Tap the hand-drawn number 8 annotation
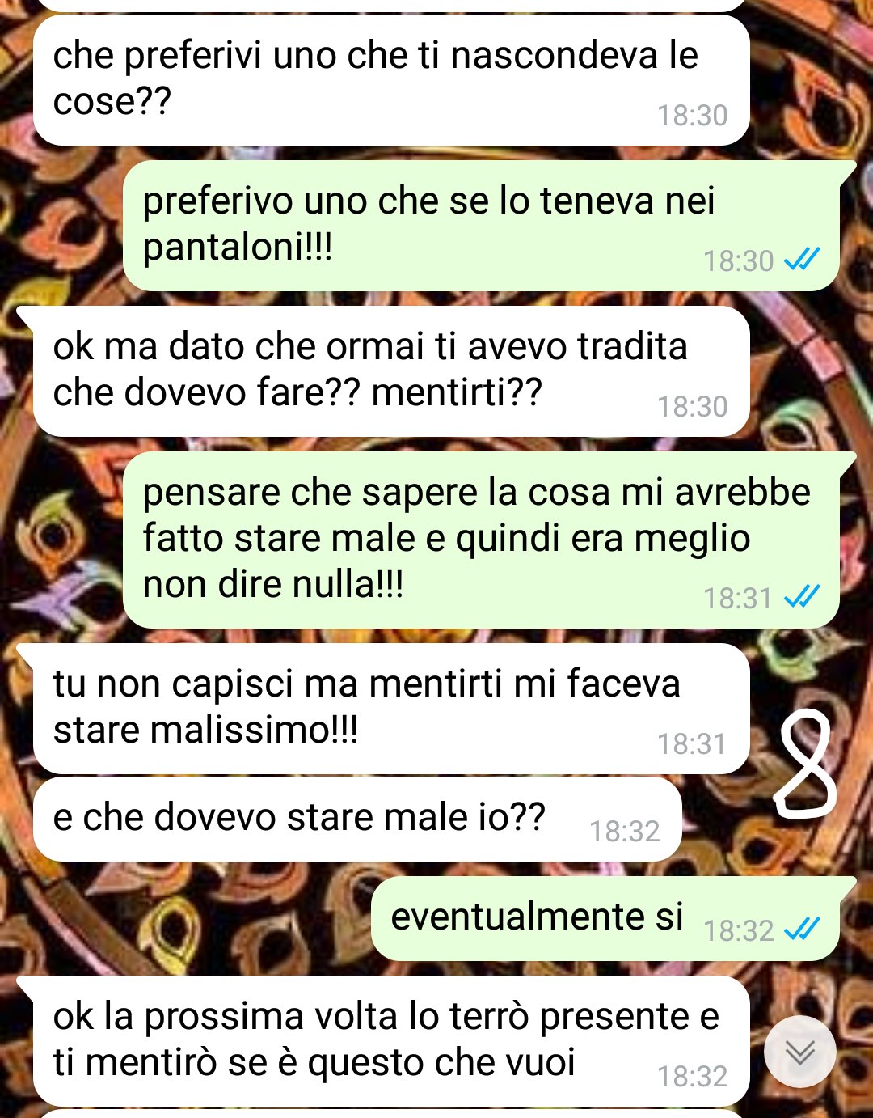This screenshot has height=1118, width=873. coord(803,763)
